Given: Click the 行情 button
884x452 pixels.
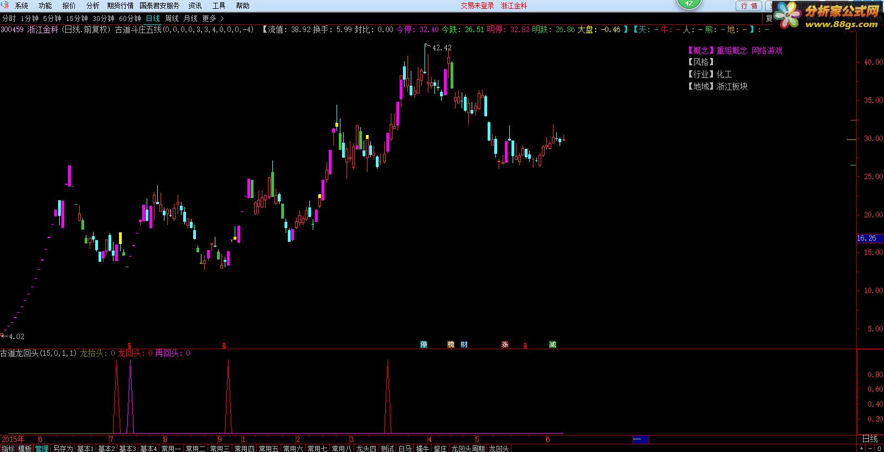Looking at the screenshot, I should [x=749, y=6].
